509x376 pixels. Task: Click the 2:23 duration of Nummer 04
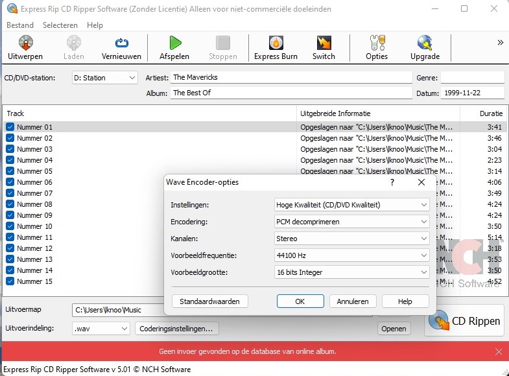pyautogui.click(x=494, y=160)
